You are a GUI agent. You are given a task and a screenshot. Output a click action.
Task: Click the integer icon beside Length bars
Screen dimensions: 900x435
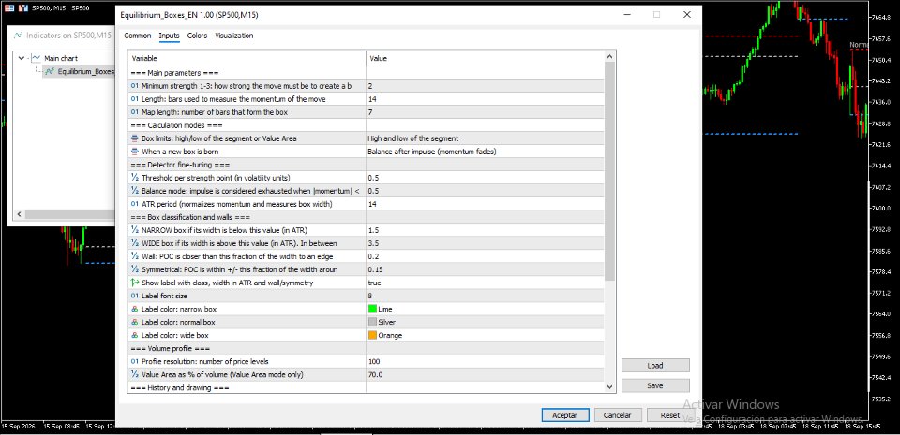click(135, 99)
